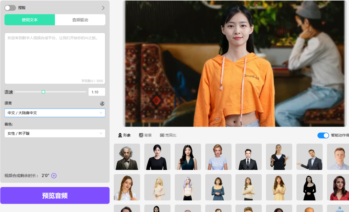The height and width of the screenshot is (212, 349).
Task: Choose the purple-haired woman avatar
Action: (x=188, y=187)
